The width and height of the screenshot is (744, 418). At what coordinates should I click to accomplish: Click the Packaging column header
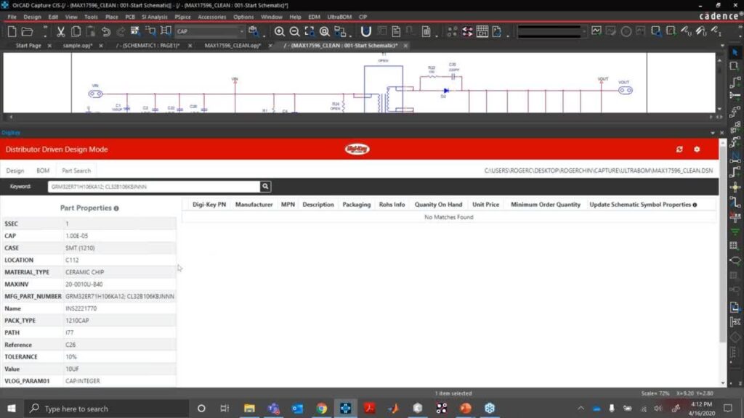point(356,205)
